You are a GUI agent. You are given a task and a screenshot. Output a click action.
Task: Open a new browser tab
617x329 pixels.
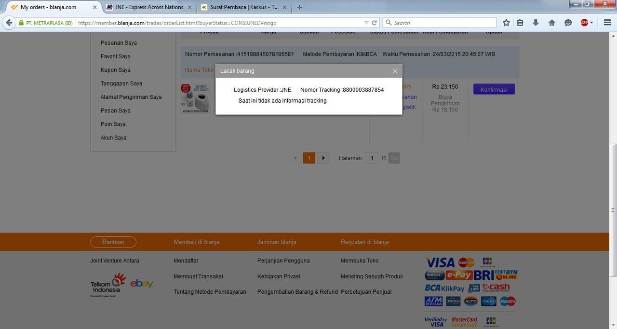tap(299, 7)
